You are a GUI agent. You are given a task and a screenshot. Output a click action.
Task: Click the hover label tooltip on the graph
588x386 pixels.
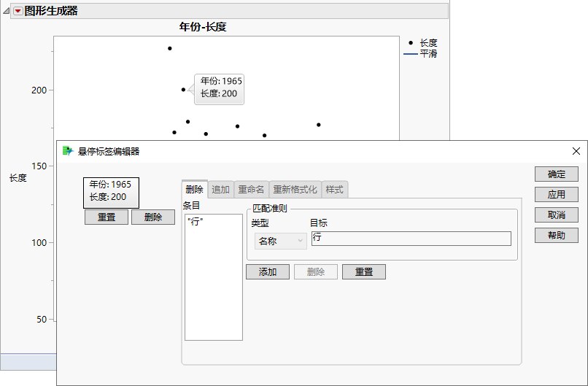(220, 89)
